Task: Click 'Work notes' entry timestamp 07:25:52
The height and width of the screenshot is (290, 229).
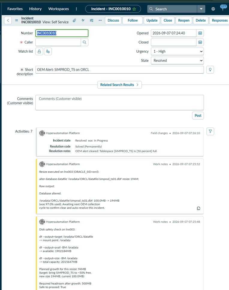Action: (186, 164)
